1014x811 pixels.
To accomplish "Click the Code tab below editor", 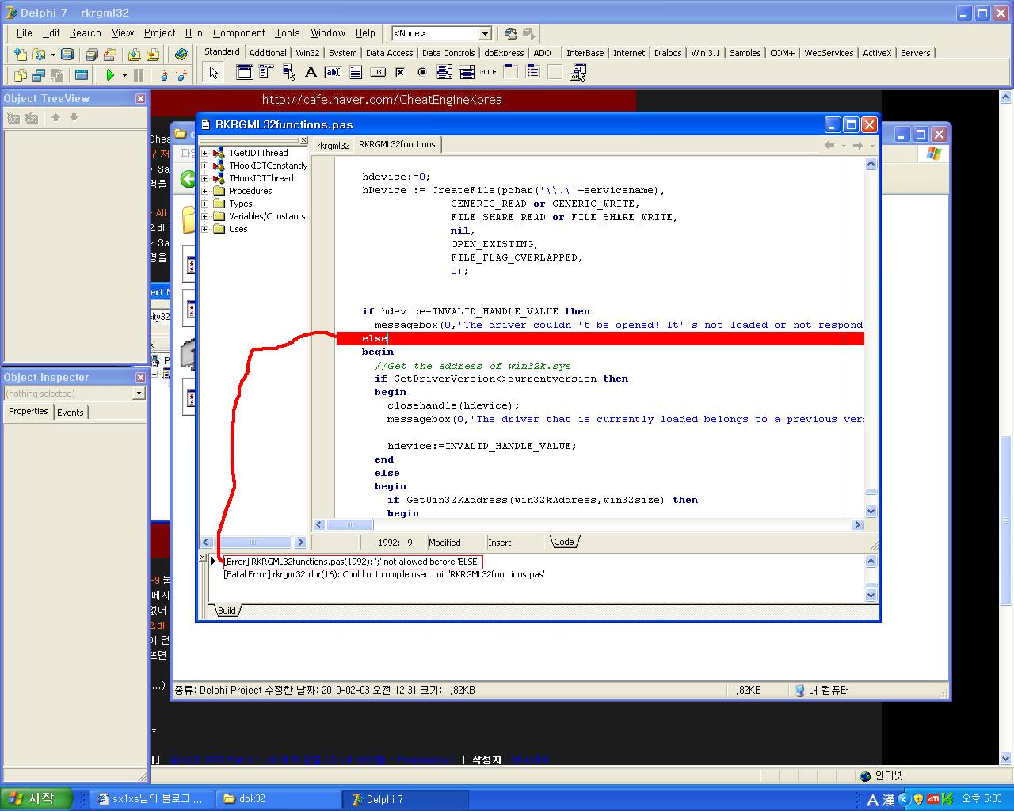I will (x=564, y=543).
